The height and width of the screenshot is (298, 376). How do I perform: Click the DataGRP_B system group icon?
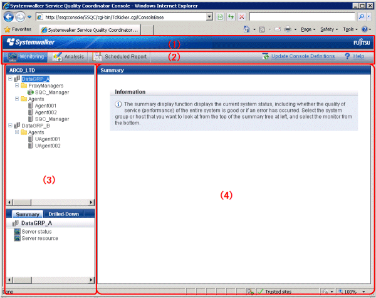pos(17,125)
